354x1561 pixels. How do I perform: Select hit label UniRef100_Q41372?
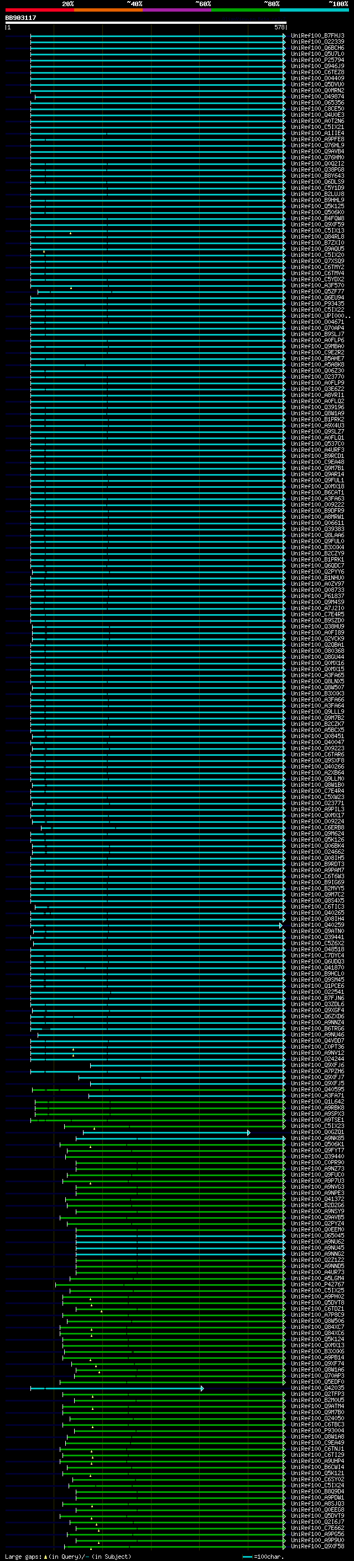(317, 1199)
